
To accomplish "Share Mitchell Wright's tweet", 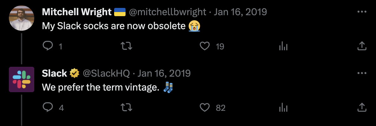I will 362,46.
